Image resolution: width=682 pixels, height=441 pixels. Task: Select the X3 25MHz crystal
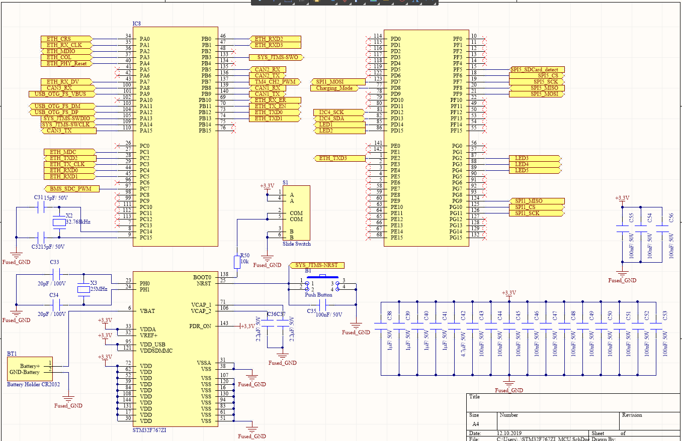click(x=83, y=289)
